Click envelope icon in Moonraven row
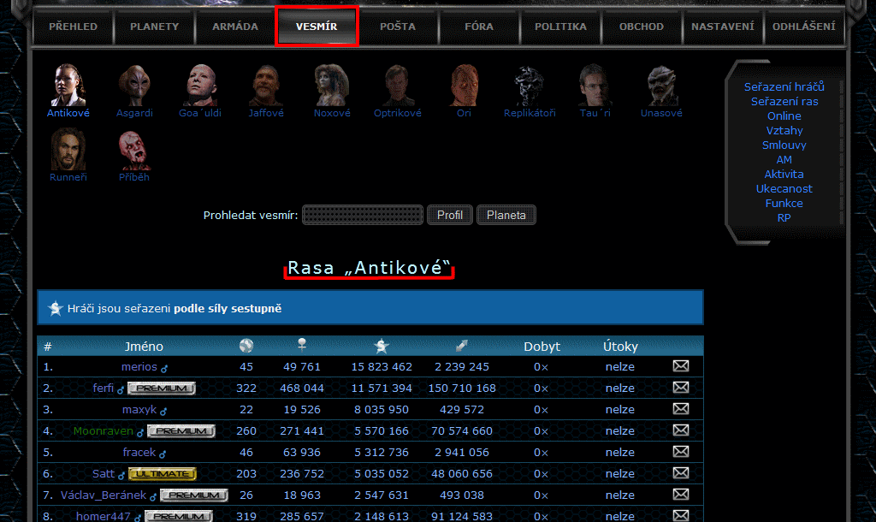 681,430
